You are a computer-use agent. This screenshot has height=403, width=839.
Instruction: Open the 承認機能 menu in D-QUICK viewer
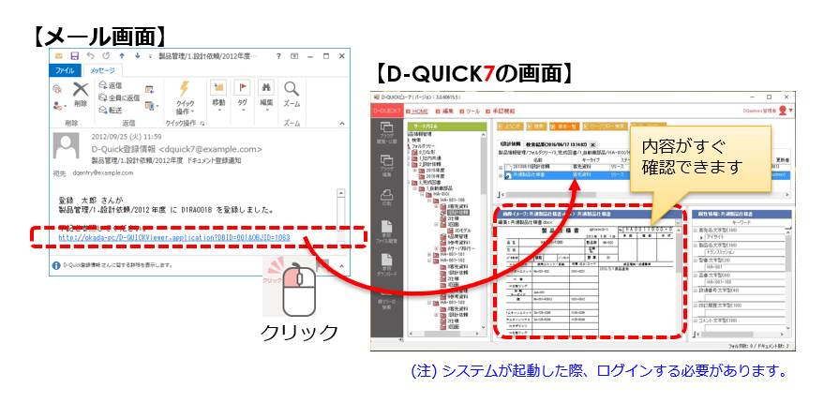(x=501, y=112)
